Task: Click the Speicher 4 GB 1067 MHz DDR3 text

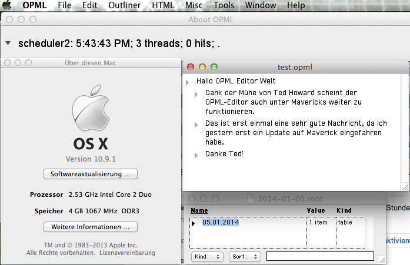Action: click(x=87, y=211)
